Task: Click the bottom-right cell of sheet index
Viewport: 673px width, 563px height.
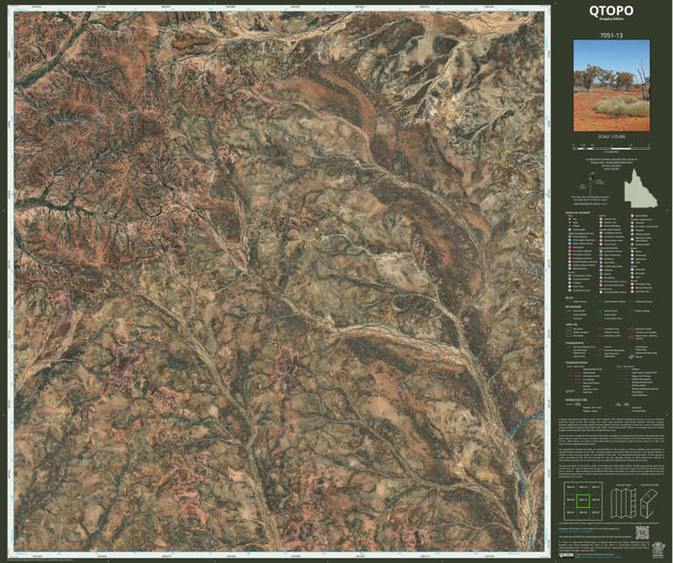Action: click(x=596, y=513)
